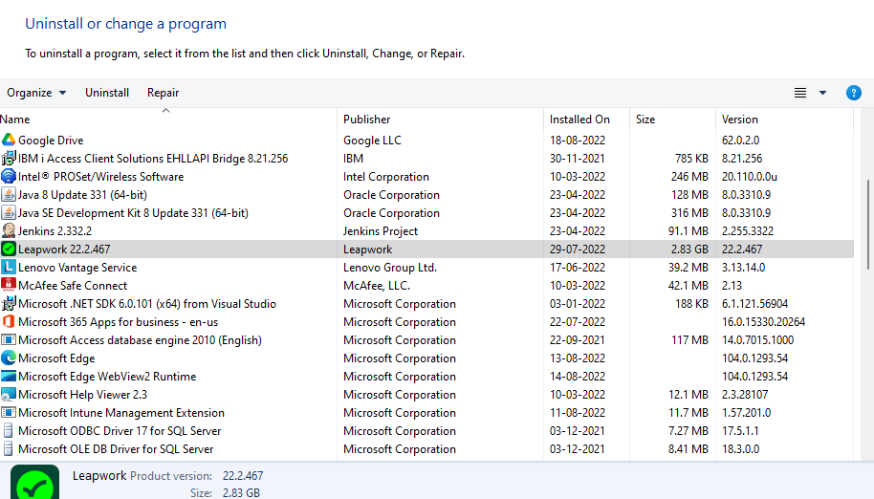Click the change view list icon
The width and height of the screenshot is (874, 499).
click(x=800, y=93)
